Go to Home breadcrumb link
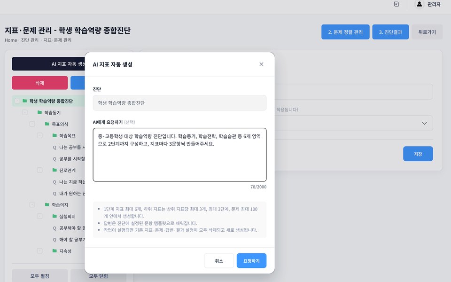Screen dimensions: 451x282 coord(11,40)
